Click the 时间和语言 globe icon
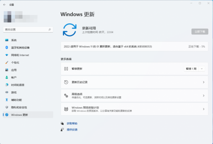213x144 pixels. pyautogui.click(x=7, y=85)
